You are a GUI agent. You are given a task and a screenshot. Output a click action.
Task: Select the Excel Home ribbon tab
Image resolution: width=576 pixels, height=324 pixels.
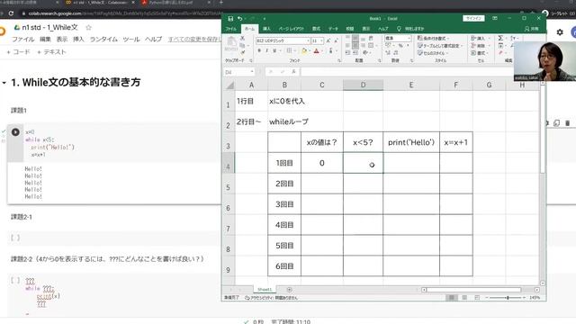249,29
